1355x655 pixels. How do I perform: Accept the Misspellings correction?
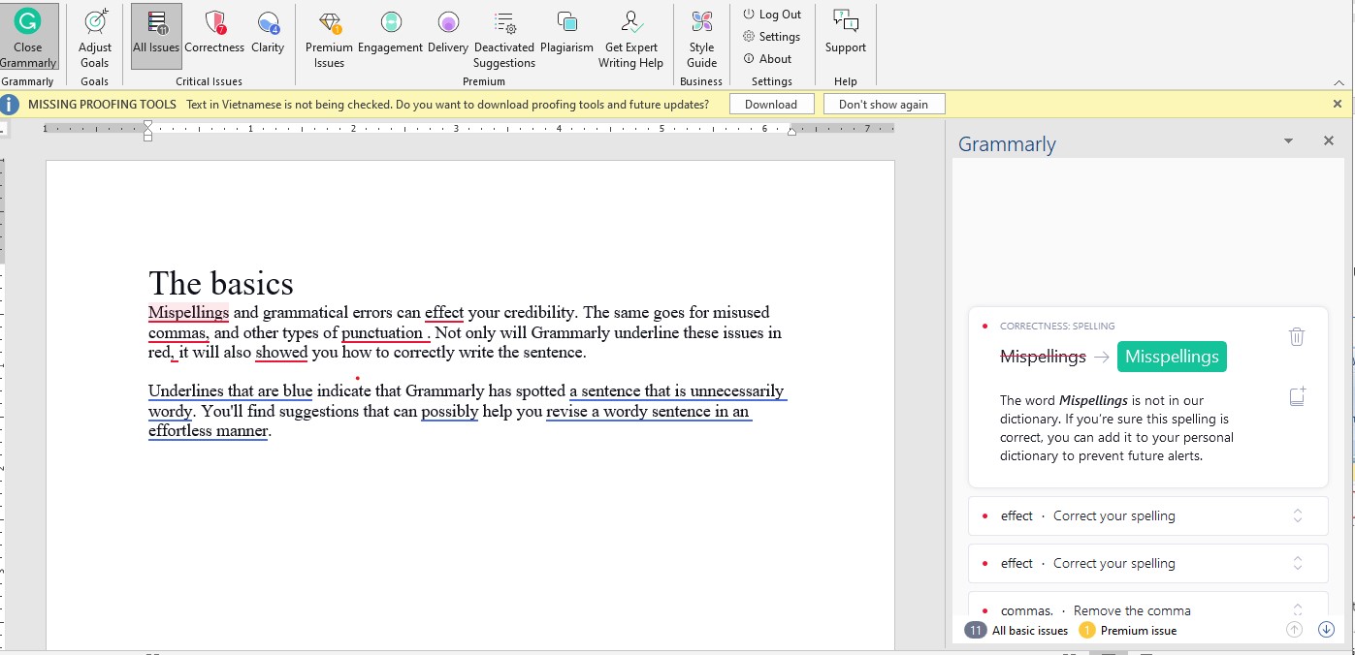(x=1172, y=357)
